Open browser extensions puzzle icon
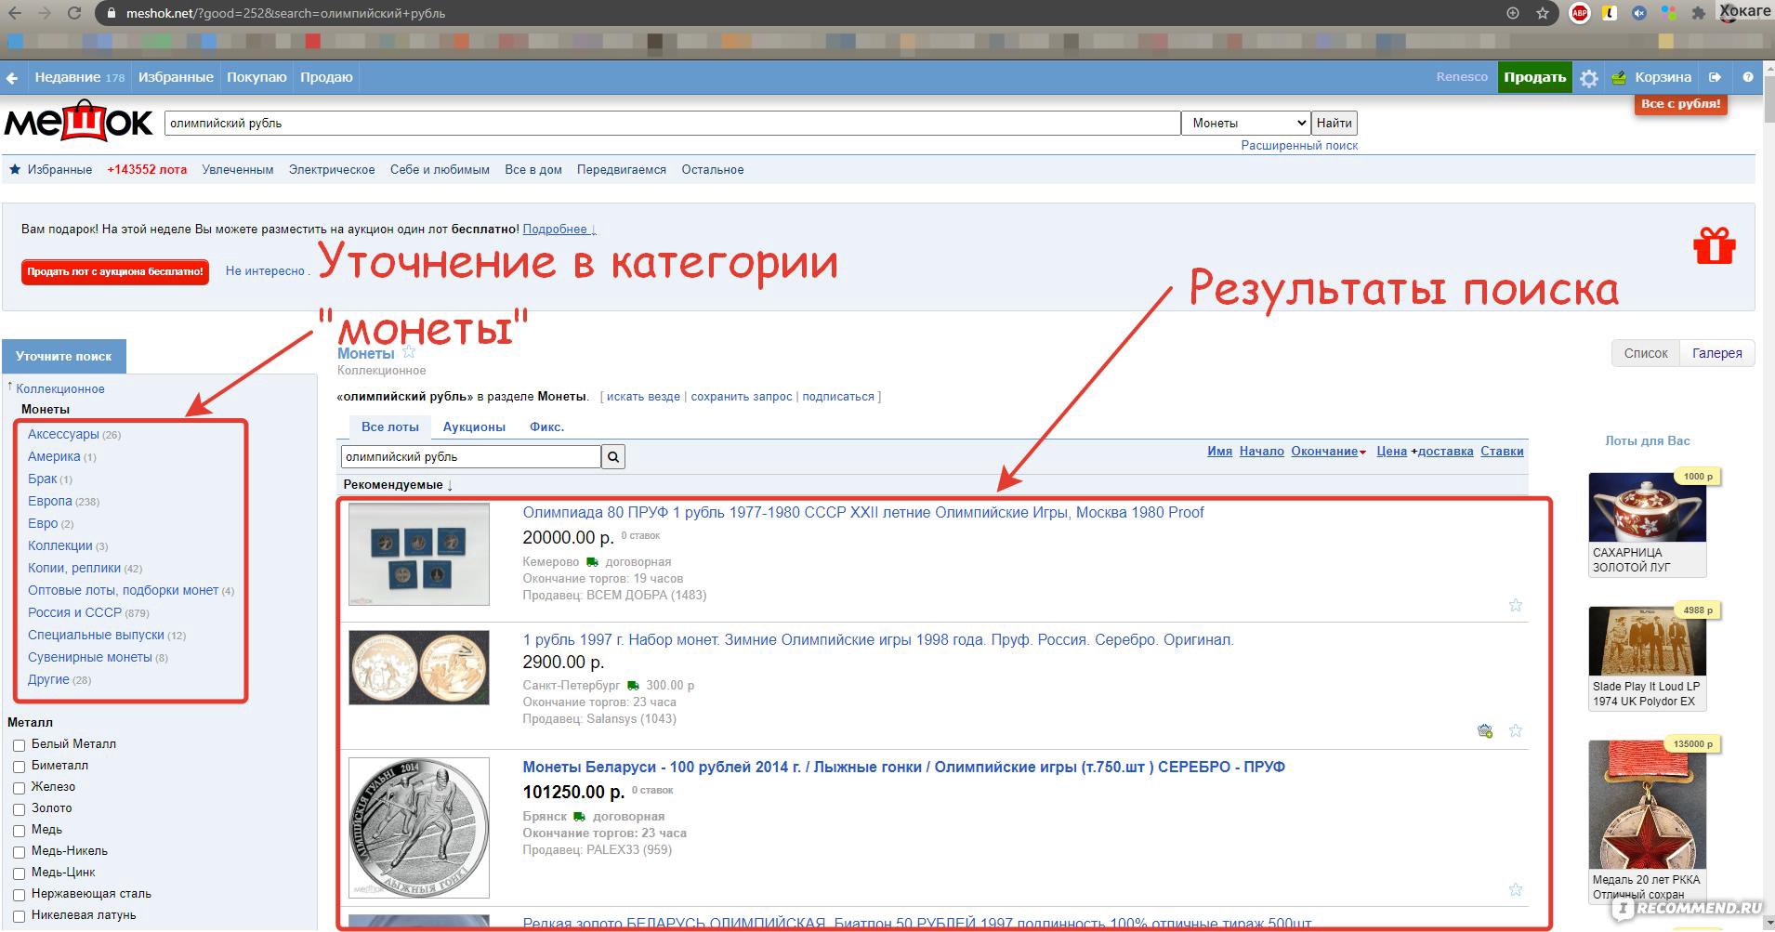Image resolution: width=1775 pixels, height=932 pixels. pos(1699,13)
